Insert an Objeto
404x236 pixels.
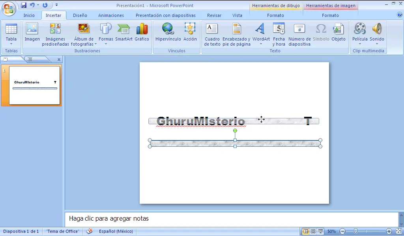coord(338,32)
